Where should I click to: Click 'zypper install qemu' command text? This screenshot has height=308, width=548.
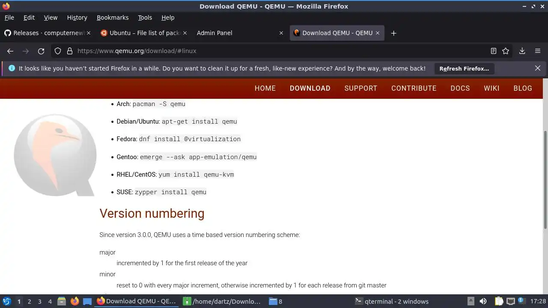coord(170,192)
